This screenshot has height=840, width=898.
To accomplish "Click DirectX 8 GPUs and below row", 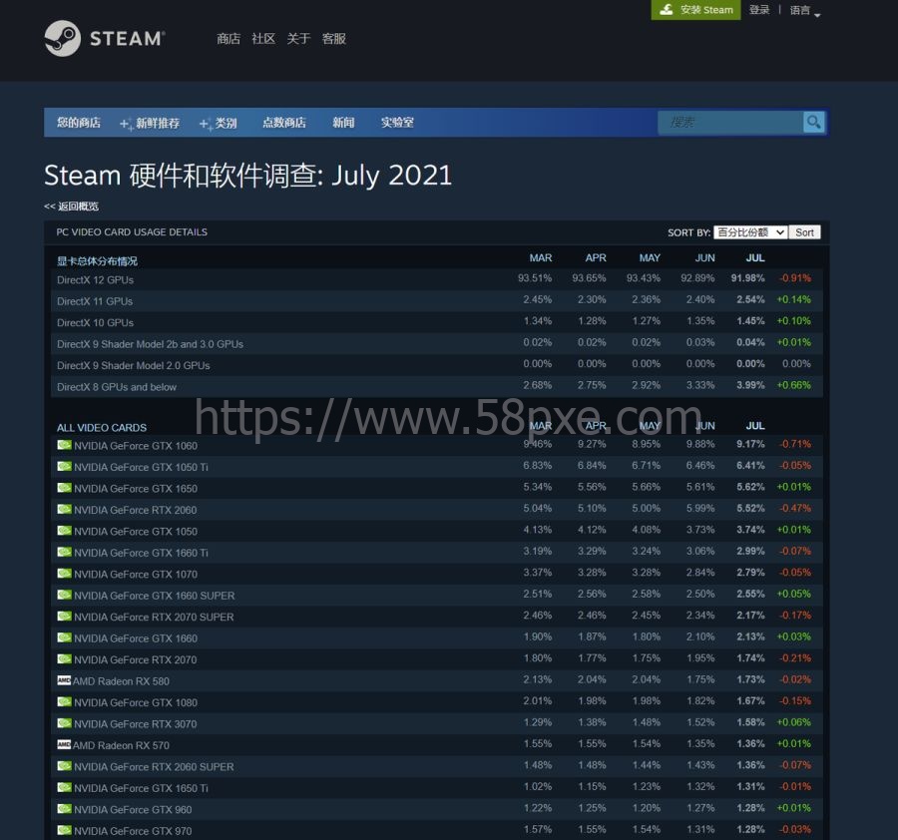I will 437,386.
